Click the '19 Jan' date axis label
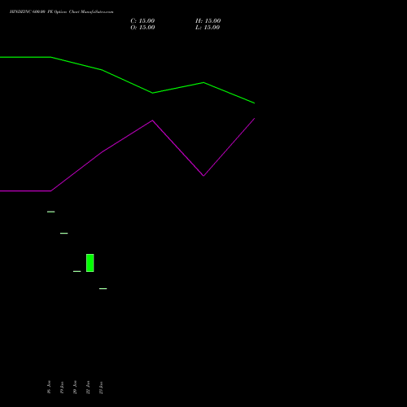 (x=62, y=387)
